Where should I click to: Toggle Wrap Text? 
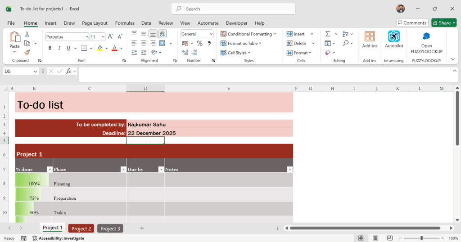coord(162,34)
